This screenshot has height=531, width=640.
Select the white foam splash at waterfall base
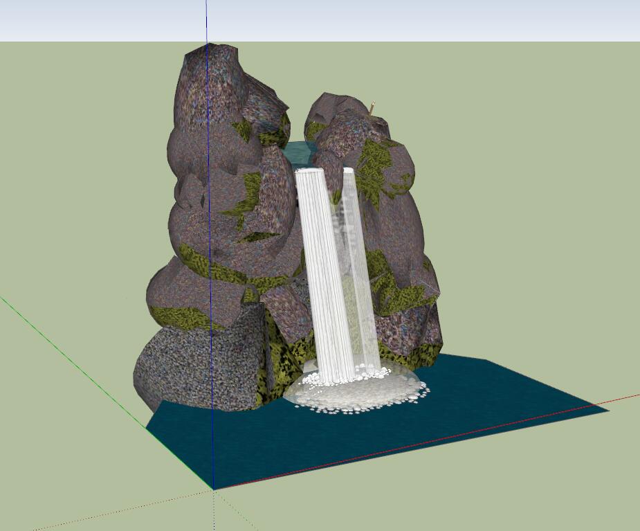pos(356,392)
